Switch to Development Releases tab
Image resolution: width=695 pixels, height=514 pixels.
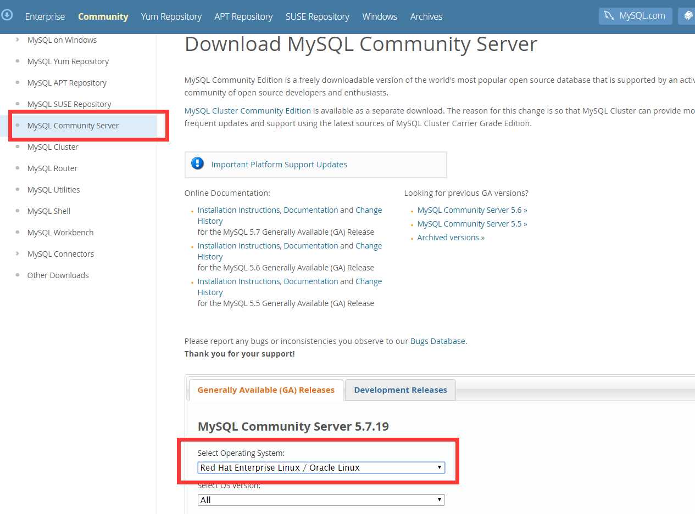pos(401,390)
